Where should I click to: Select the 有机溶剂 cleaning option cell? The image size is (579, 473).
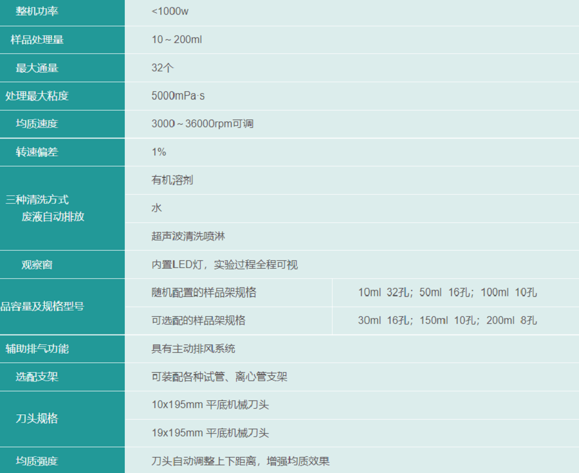(x=172, y=180)
